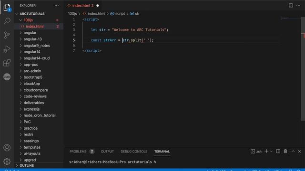305x171 pixels.
Task: Collapse the 100js folder
Action: [28, 20]
